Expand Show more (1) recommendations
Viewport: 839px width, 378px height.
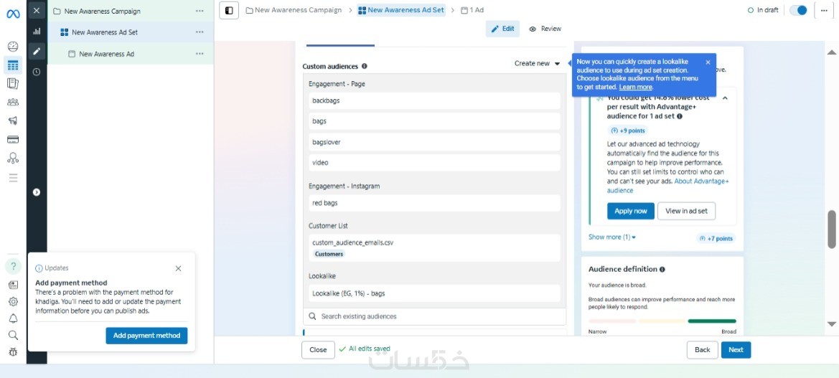(612, 237)
